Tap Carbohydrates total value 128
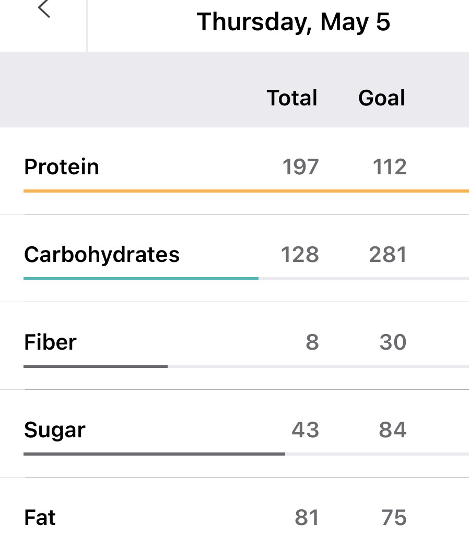This screenshot has width=469, height=537. [x=300, y=255]
